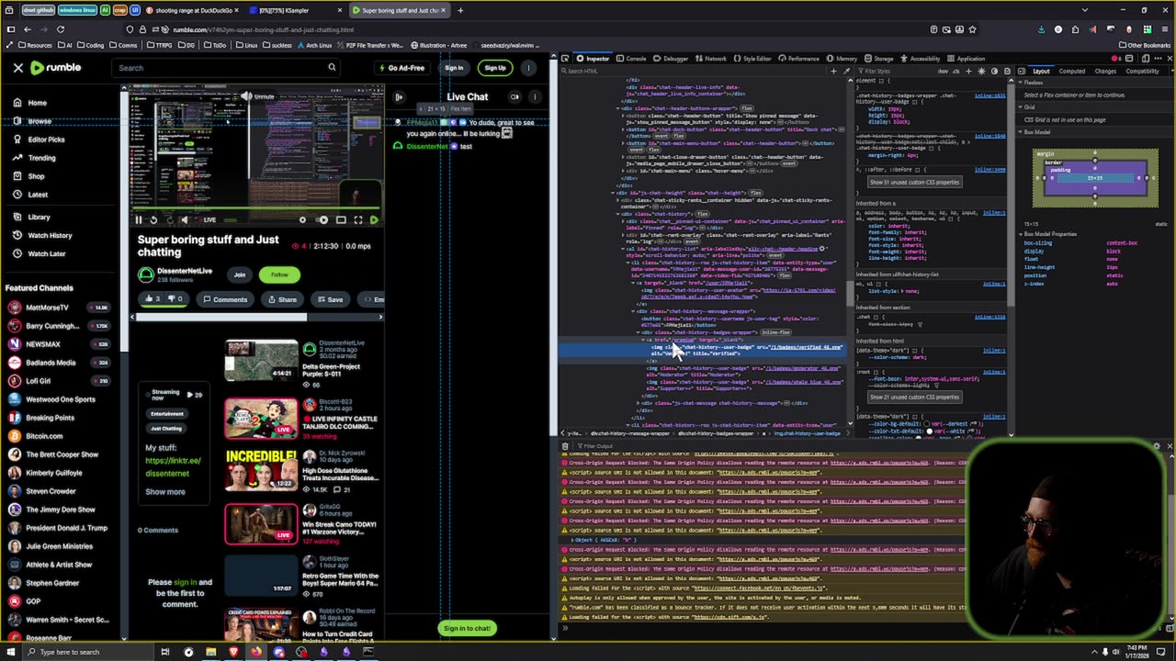Toggle the video autoplay switch
Screen dimensions: 1176x661
322,219
